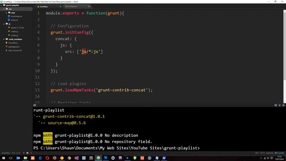Switch to the Gruntfile.js editor tab

click(44, 7)
